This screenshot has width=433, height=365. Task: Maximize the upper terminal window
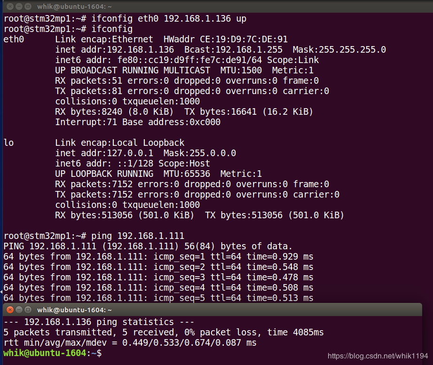(x=28, y=7)
